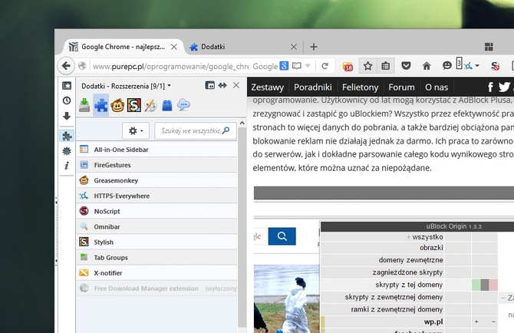The height and width of the screenshot is (333, 514).
Task: Toggle sidebar width double arrow
Action: [x=222, y=85]
